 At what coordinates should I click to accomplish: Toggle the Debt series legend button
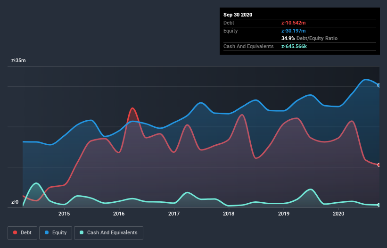pos(23,233)
